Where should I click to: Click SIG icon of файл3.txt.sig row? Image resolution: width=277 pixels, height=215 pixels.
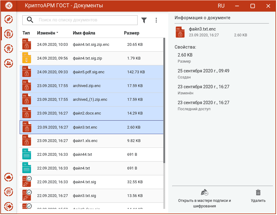[27, 195]
